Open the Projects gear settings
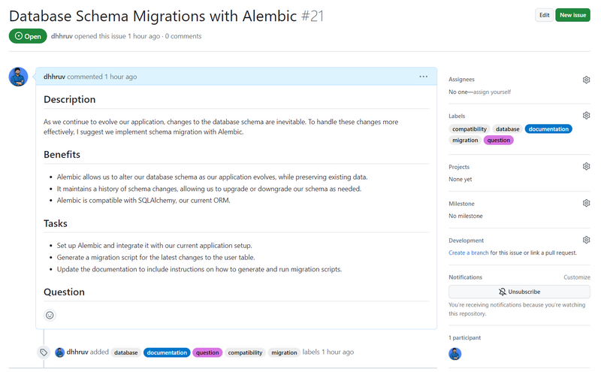Image resolution: width=601 pixels, height=372 pixels. coord(586,166)
